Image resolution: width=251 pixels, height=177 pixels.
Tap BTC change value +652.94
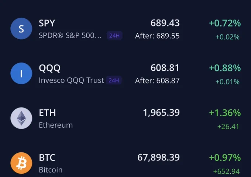click(227, 171)
